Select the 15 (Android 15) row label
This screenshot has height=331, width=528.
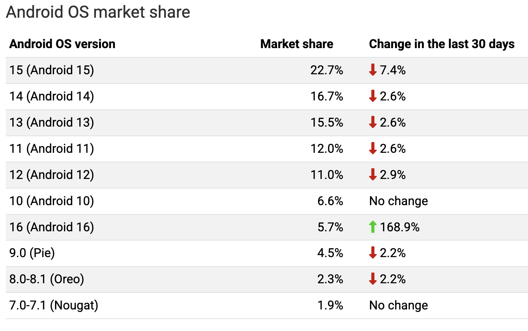(x=52, y=70)
